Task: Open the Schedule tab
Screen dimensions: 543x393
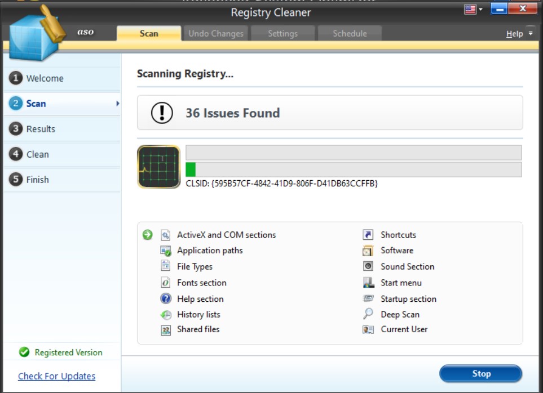Action: pos(349,34)
